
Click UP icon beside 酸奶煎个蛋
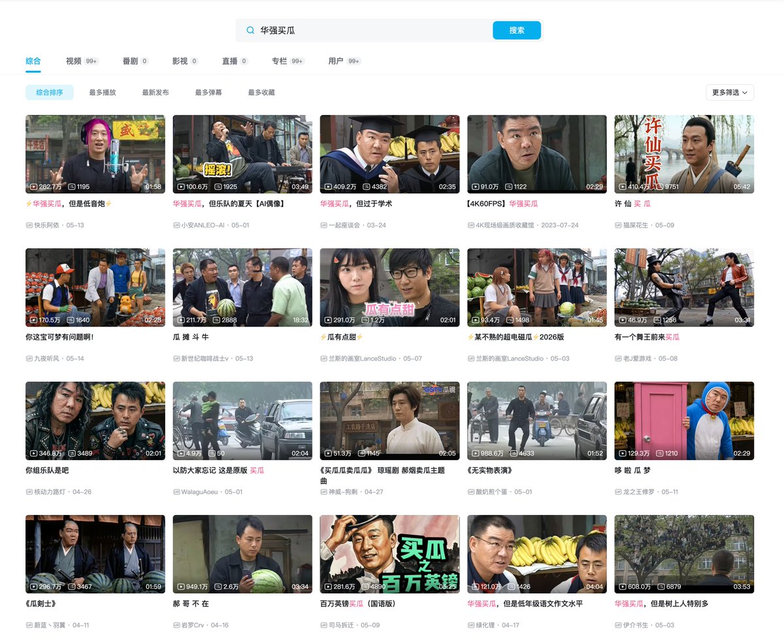click(x=471, y=492)
